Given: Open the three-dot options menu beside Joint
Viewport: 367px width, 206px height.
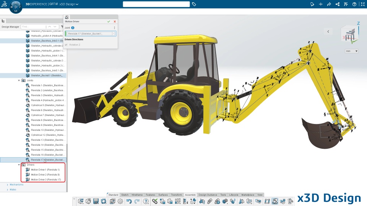Looking at the screenshot, I should [114, 27].
